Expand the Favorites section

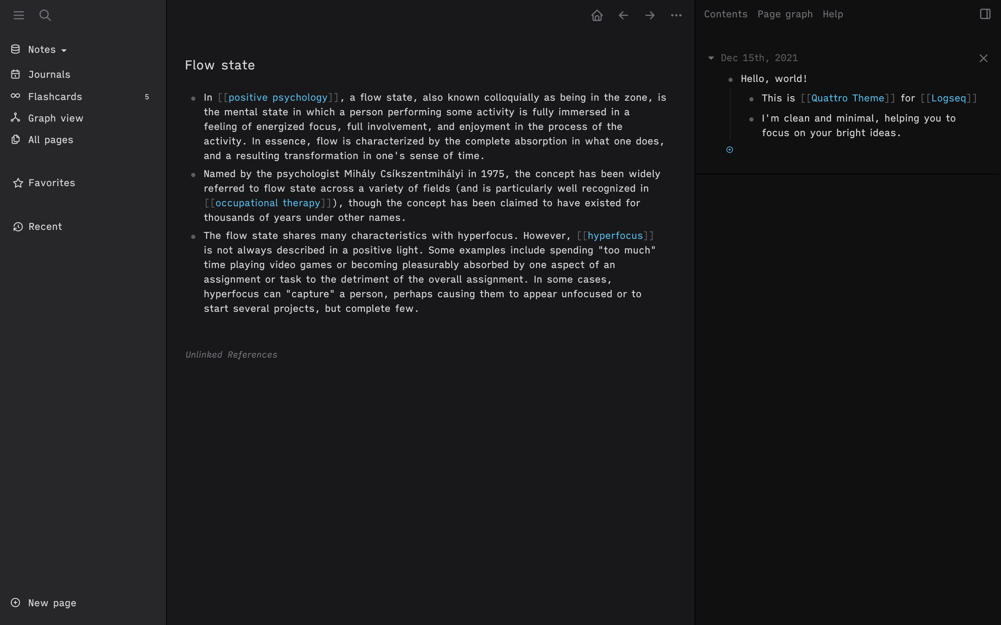coord(51,182)
